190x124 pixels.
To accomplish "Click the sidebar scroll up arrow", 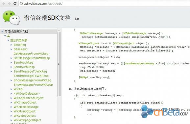I will 59,30.
